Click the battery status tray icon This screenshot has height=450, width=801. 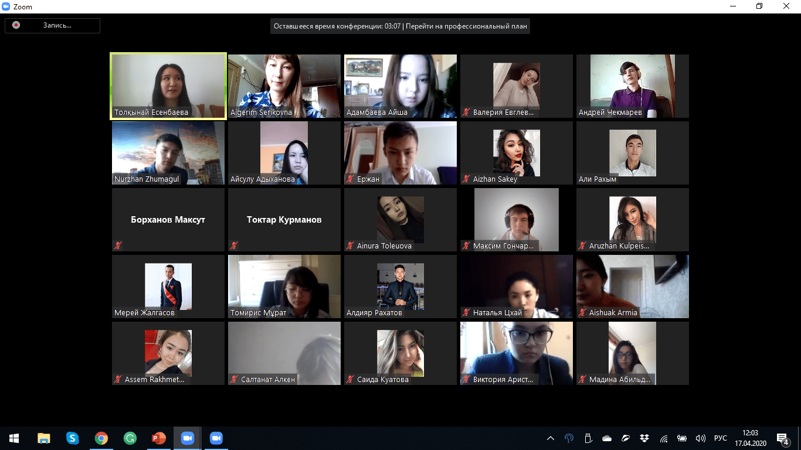click(682, 438)
